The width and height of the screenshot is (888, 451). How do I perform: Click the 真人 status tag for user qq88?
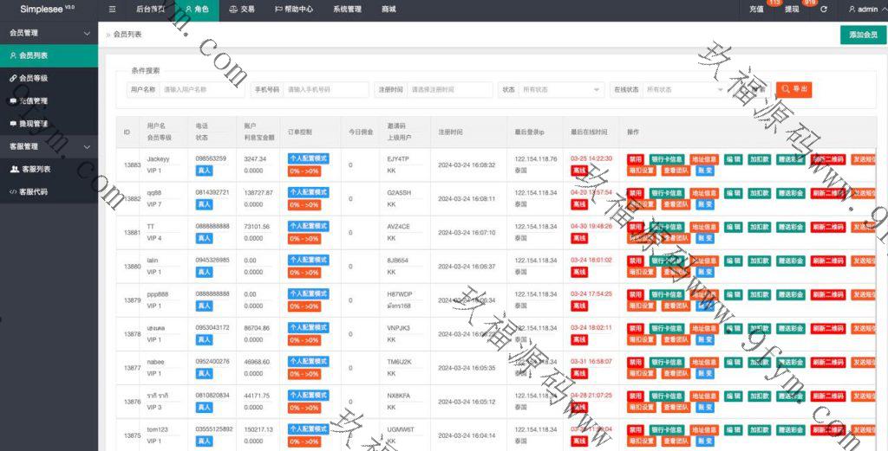coord(204,204)
